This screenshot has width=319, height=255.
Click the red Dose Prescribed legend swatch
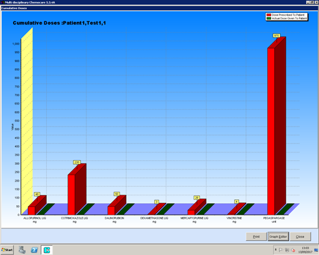pyautogui.click(x=269, y=15)
